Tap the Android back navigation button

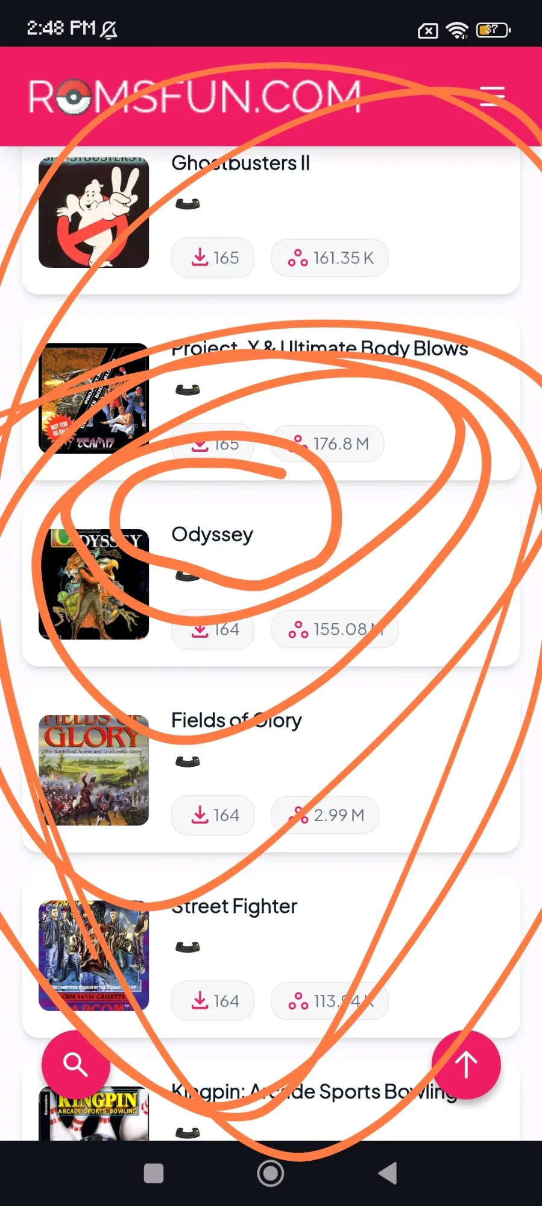point(387,1173)
